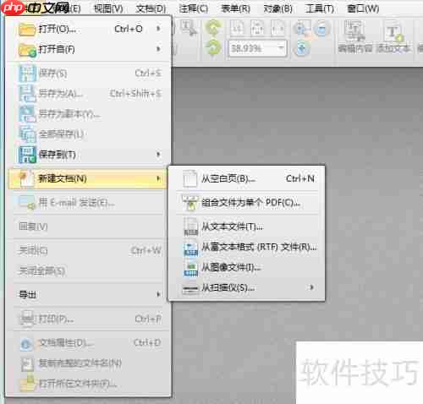Click the 编辑内容 edit content tool
Image resolution: width=423 pixels, height=404 pixels.
pos(354,36)
